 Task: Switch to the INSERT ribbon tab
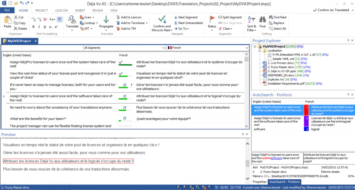tap(80, 10)
